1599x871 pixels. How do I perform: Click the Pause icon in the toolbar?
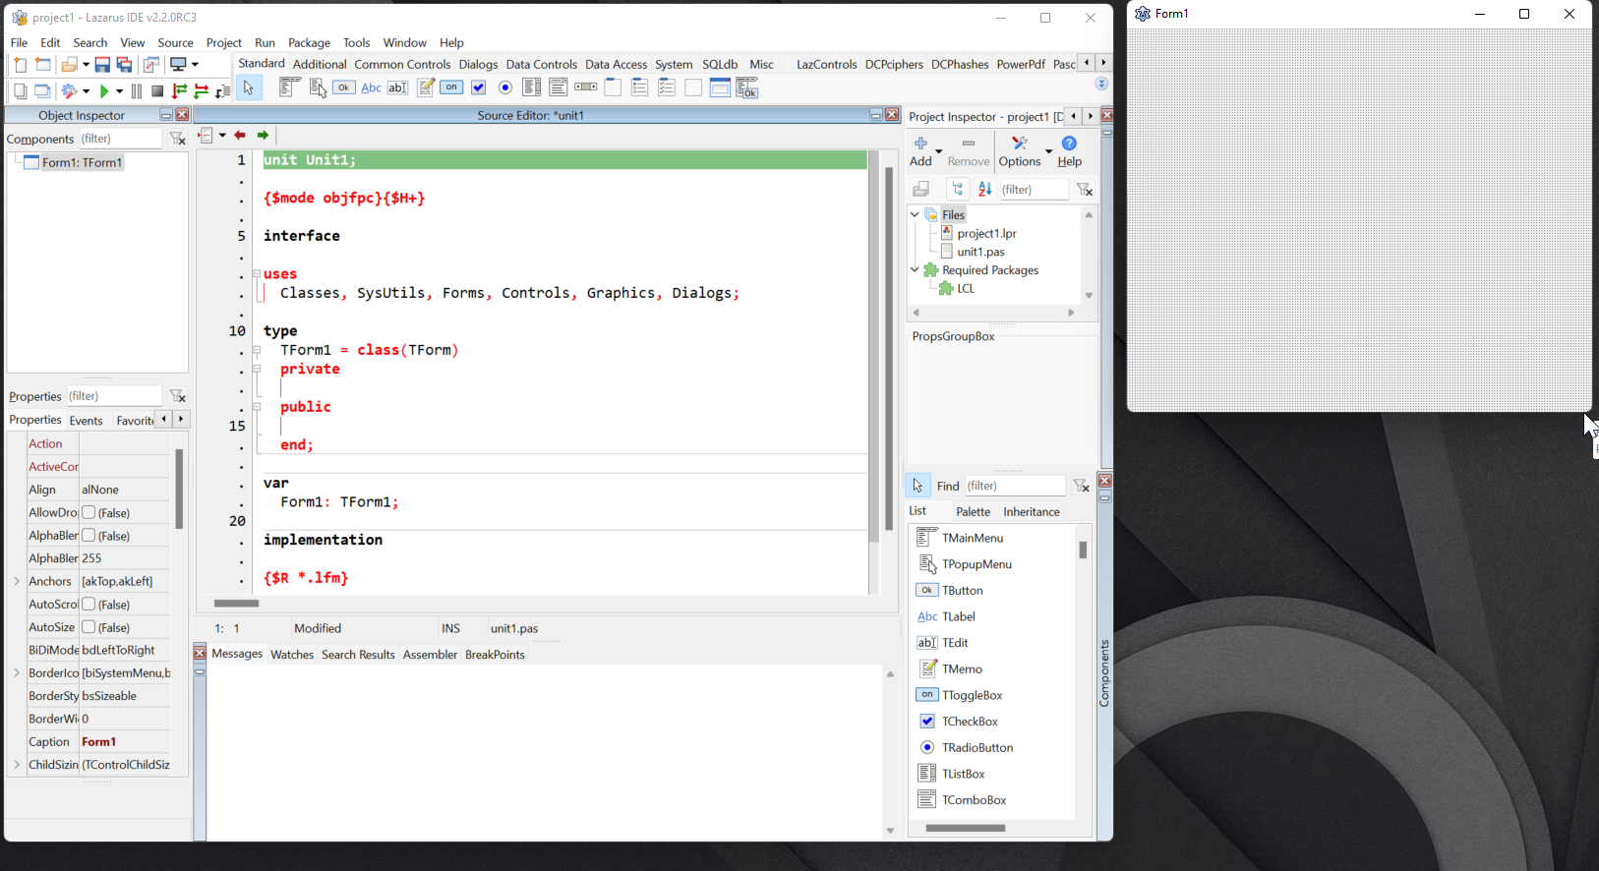(x=137, y=91)
